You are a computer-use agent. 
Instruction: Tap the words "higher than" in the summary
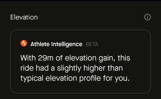103,68
